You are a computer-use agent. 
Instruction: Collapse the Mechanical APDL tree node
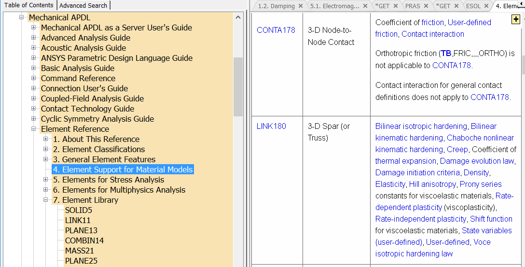click(21, 17)
